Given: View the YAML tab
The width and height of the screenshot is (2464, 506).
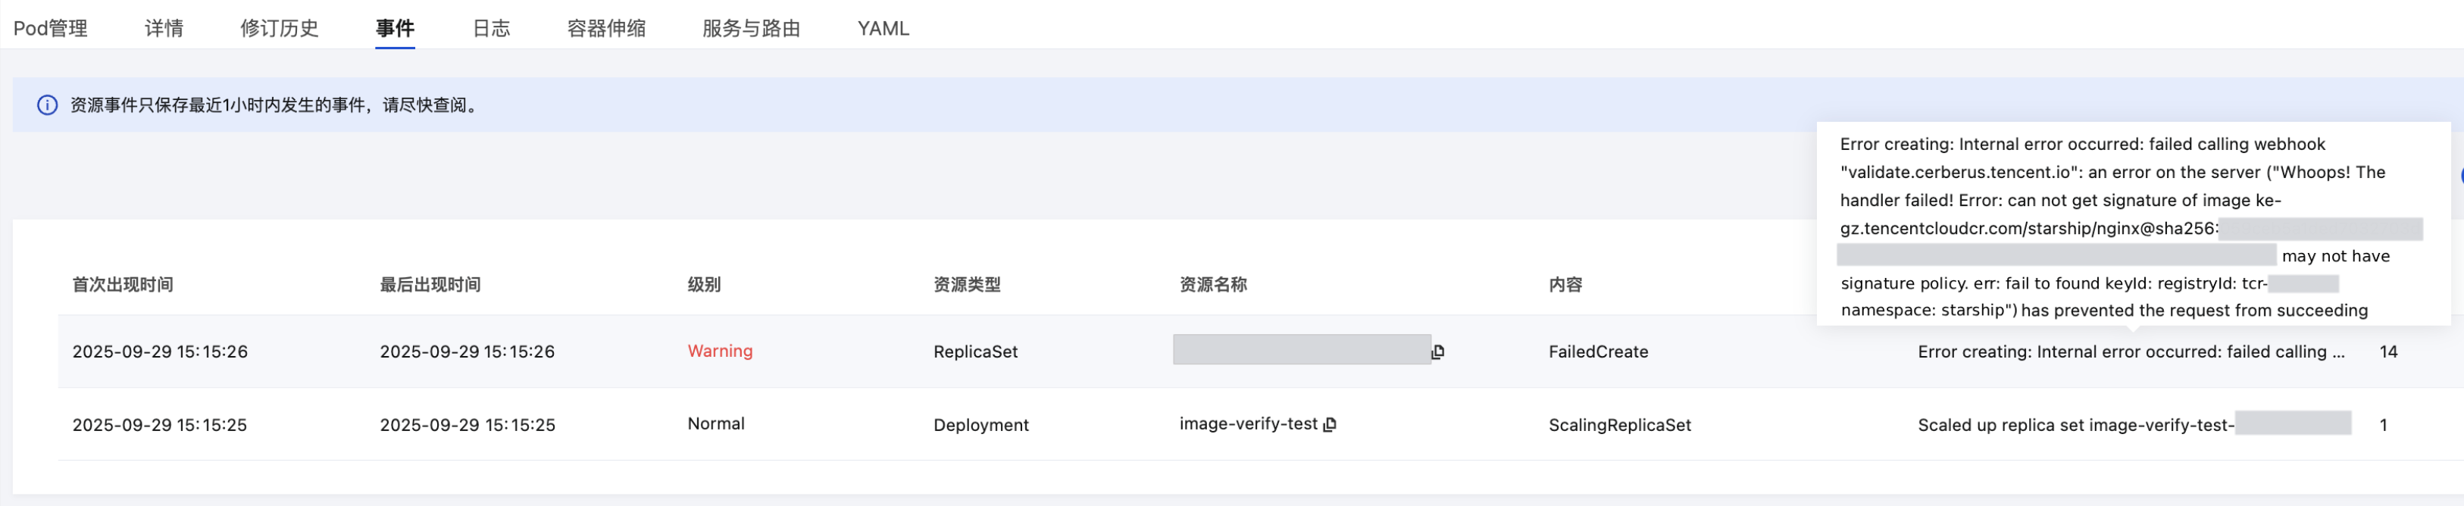Looking at the screenshot, I should (x=883, y=29).
